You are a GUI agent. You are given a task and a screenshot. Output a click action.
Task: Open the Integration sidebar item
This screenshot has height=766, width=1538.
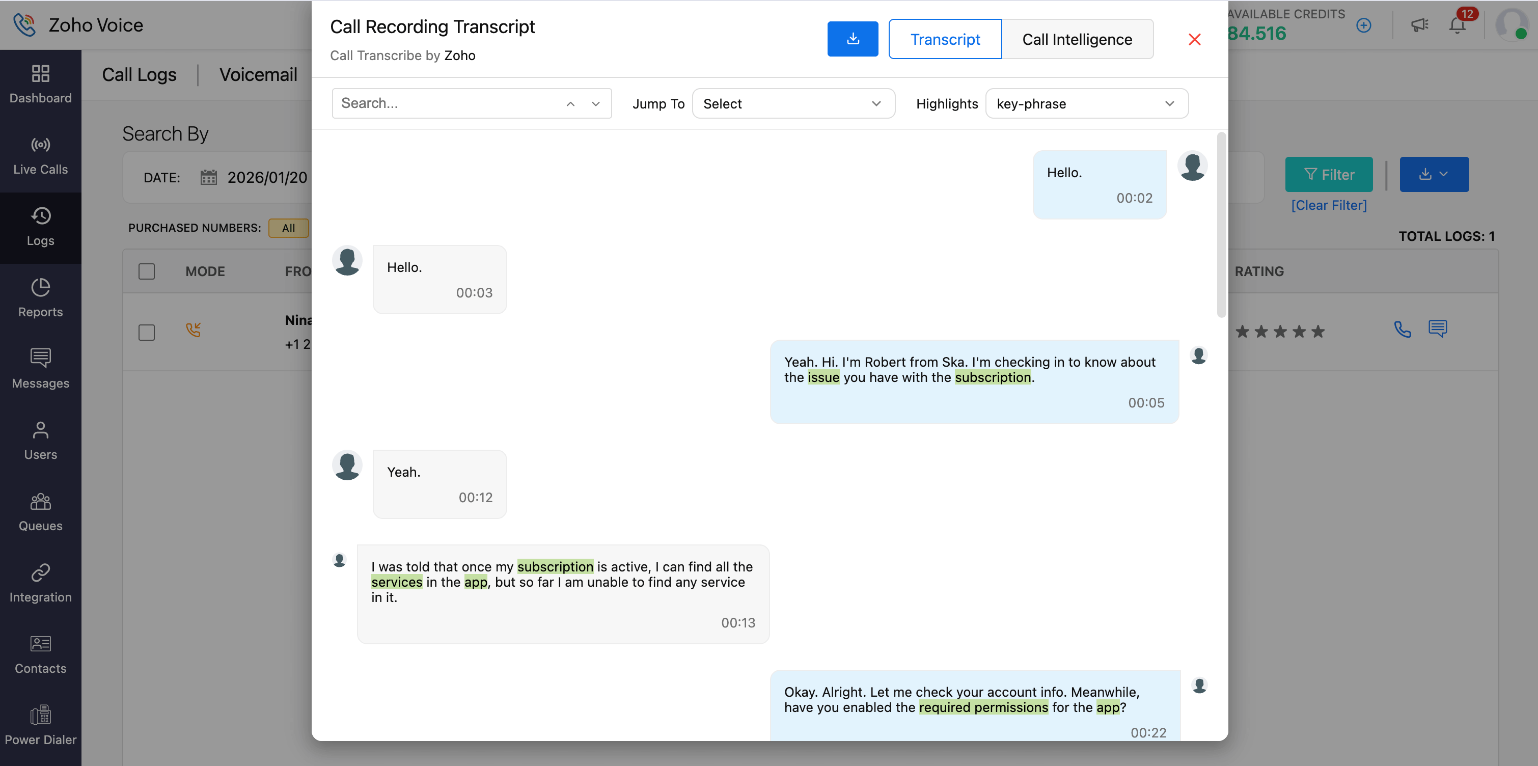coord(40,583)
